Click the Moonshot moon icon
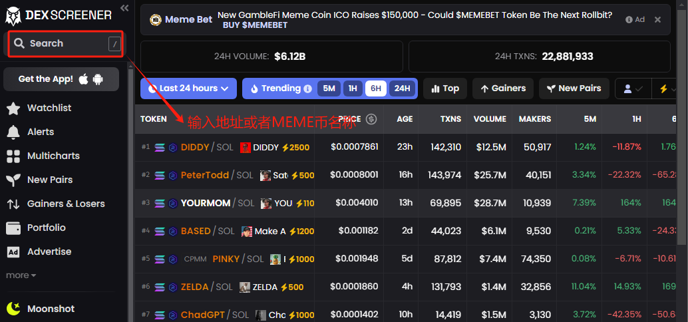This screenshot has width=688, height=322. 13,309
